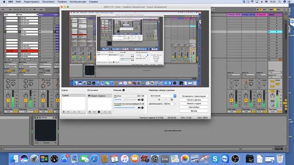This screenshot has width=294, height=165.
Task: Toggle Ableton track B activator button
Action: (x=246, y=100)
